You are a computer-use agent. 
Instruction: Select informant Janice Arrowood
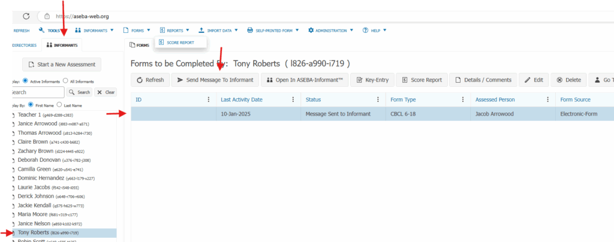53,124
